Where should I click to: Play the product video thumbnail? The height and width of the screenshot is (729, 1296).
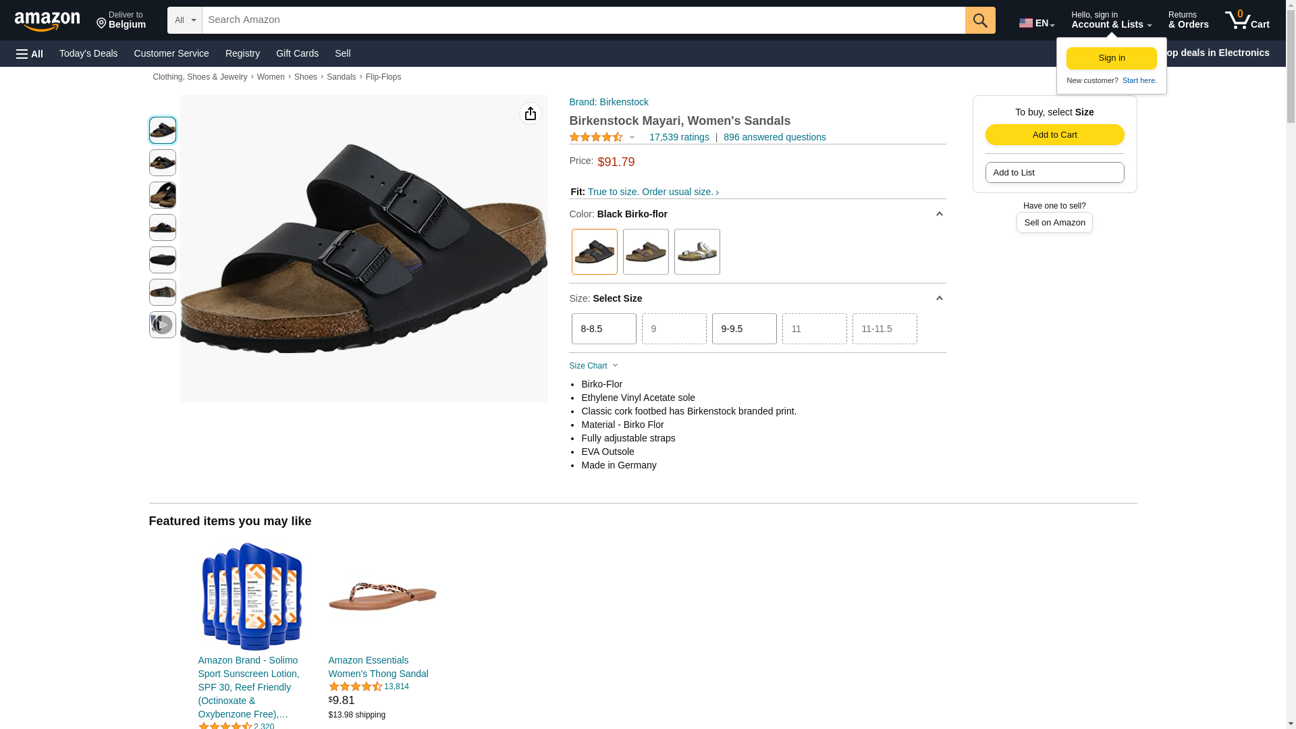tap(163, 325)
